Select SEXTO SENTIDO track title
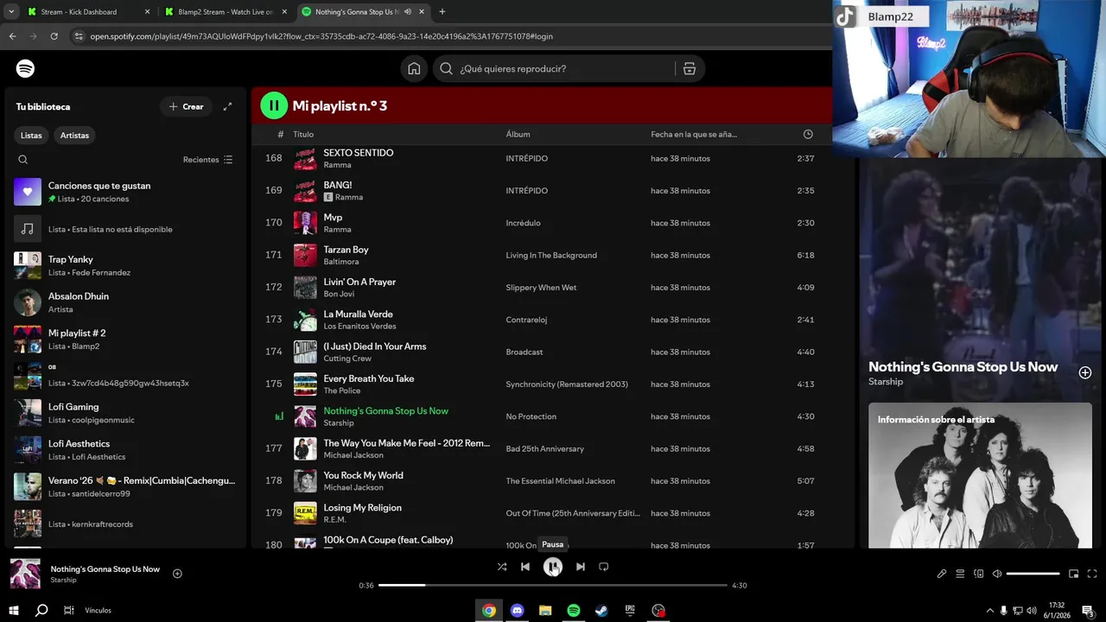 click(x=358, y=153)
